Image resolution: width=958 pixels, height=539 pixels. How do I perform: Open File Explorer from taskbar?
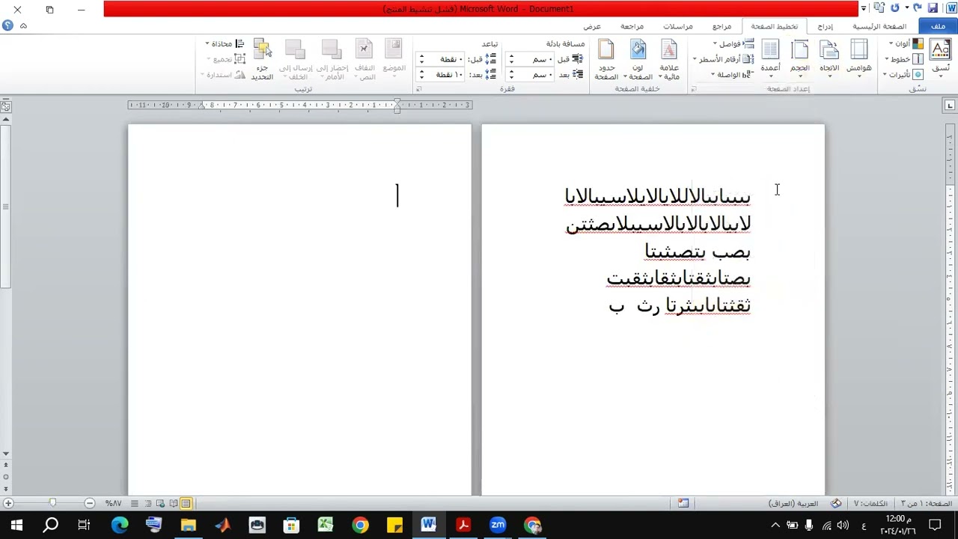click(x=188, y=525)
